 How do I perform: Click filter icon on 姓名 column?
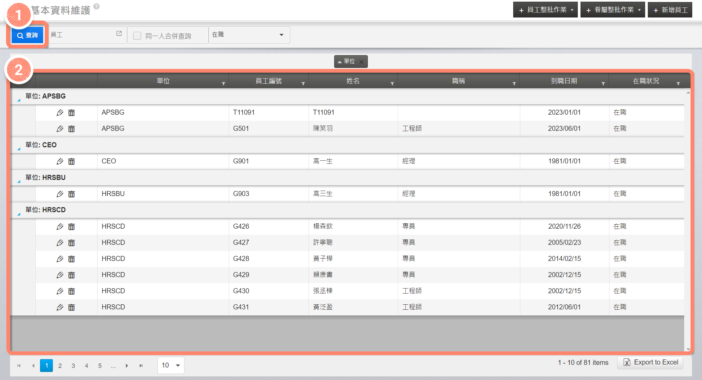392,84
